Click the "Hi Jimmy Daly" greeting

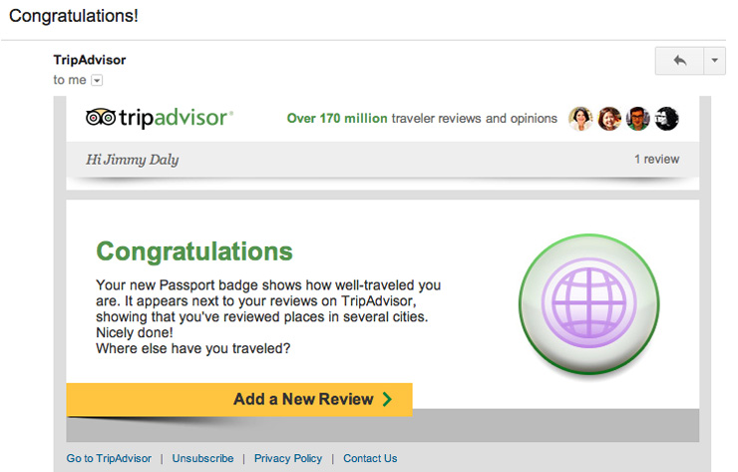(x=133, y=160)
